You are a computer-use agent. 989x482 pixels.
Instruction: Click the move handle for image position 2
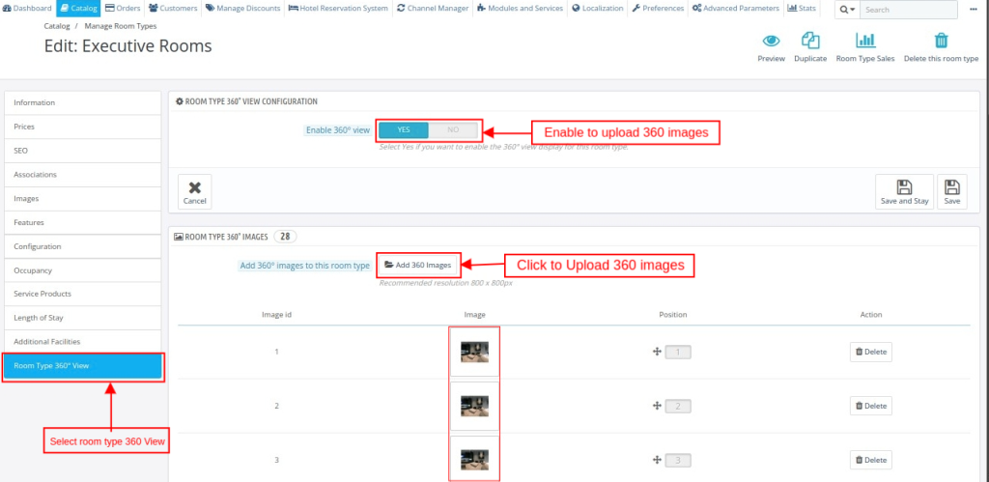point(657,407)
